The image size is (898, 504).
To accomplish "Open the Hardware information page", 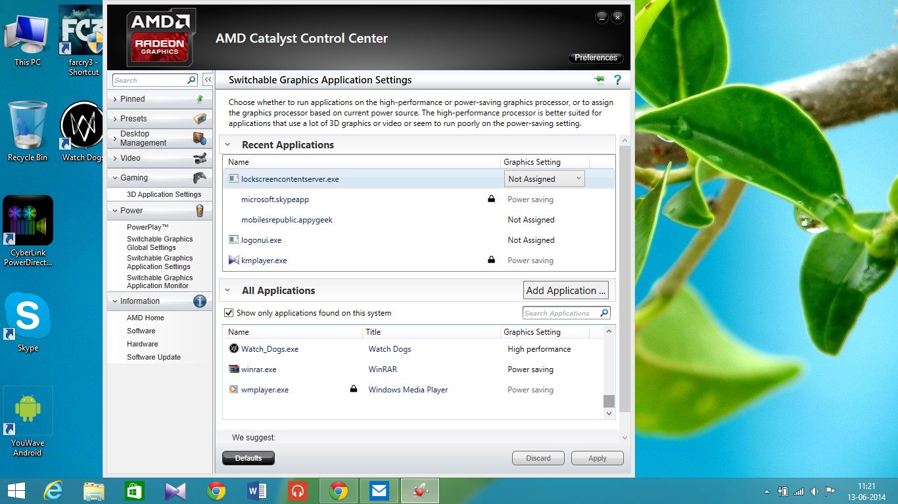I will pyautogui.click(x=143, y=344).
